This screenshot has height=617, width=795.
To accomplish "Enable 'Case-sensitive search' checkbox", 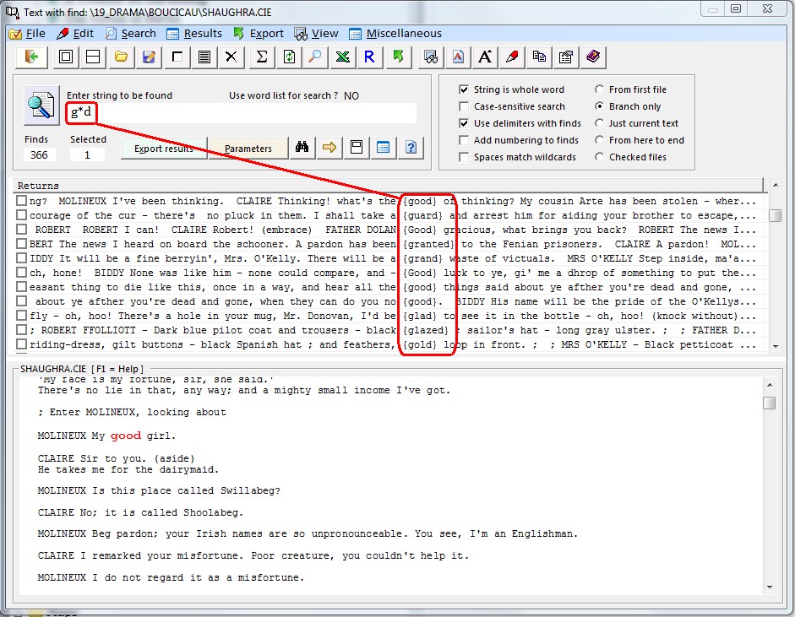I will pos(464,106).
